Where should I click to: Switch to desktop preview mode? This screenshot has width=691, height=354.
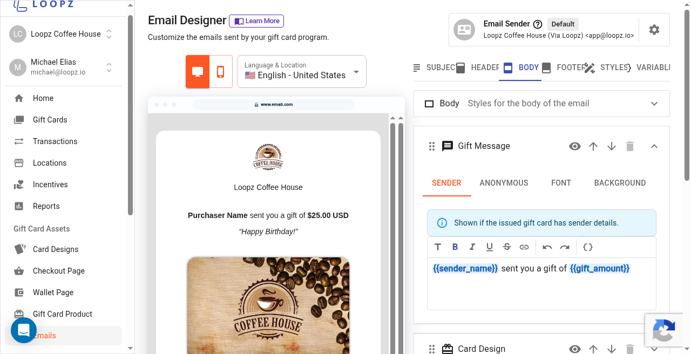tap(198, 72)
